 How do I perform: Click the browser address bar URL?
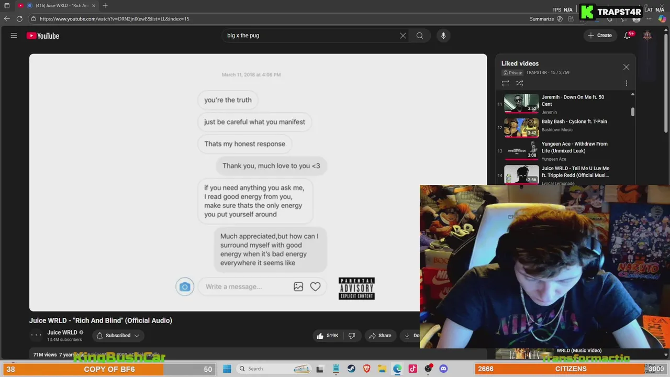(x=114, y=19)
